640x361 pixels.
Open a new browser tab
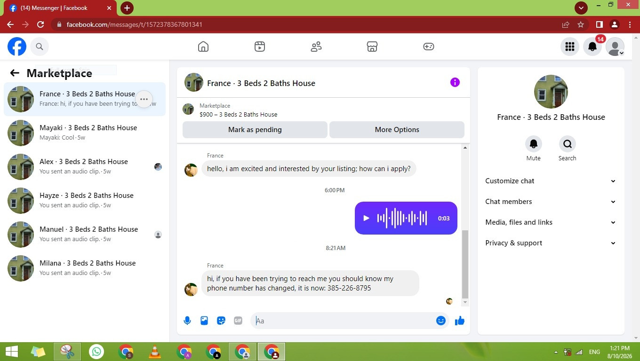tap(127, 8)
